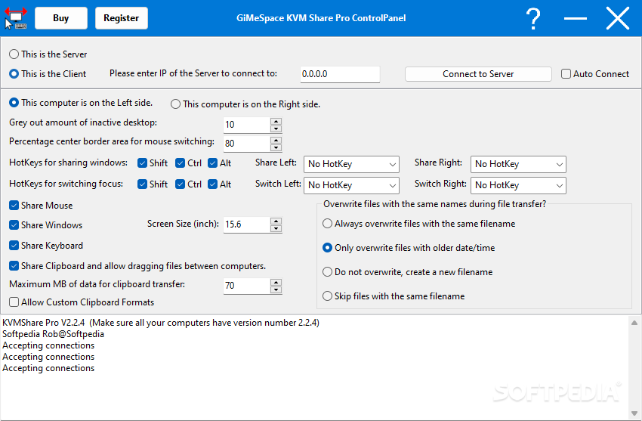Decrease maximum clipboard MB down arrow
The image size is (642, 421).
[x=276, y=289]
